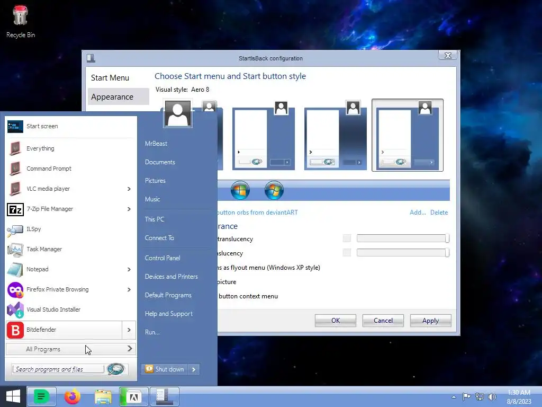Select the second visual style thumbnail

[x=264, y=136]
